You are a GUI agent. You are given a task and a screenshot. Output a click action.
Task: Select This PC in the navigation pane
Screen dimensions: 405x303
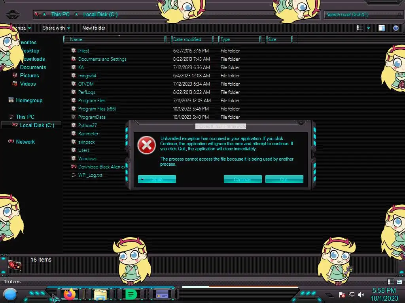tap(25, 117)
